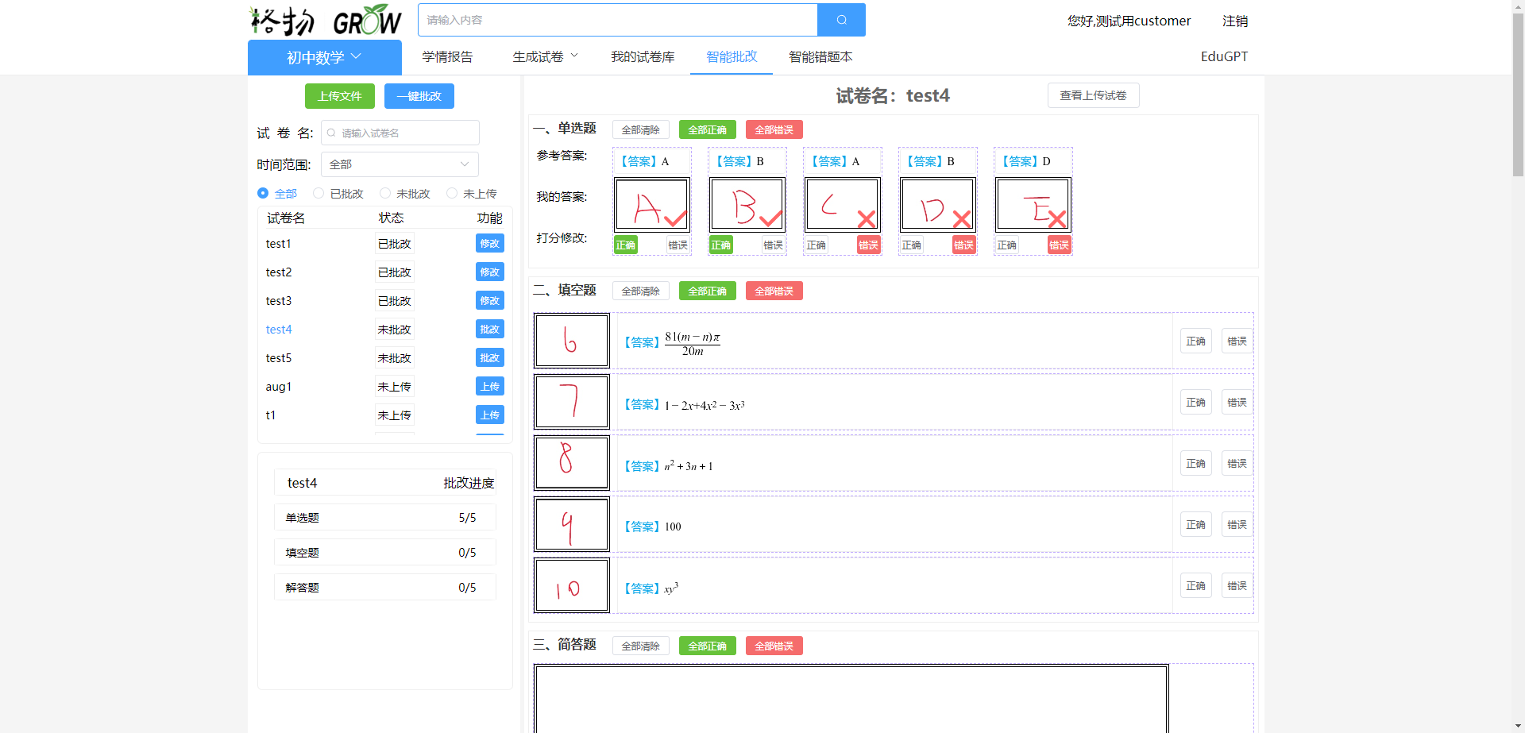Click the green 上传文件 button

(340, 96)
